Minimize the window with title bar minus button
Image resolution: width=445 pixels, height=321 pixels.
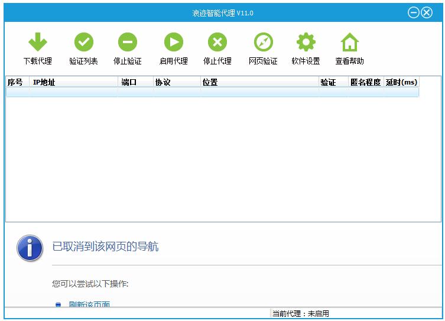click(x=414, y=12)
